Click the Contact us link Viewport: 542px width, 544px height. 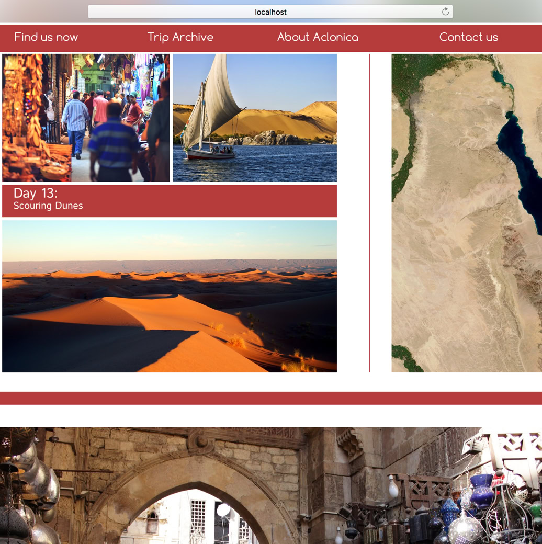(468, 37)
